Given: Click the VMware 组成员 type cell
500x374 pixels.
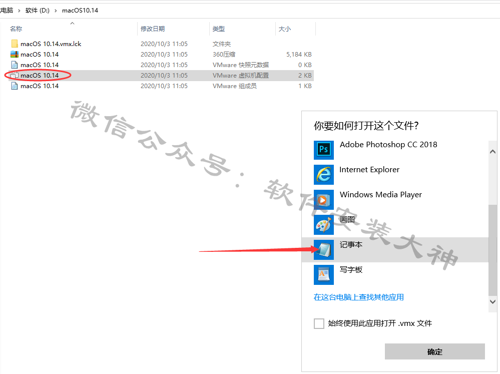Looking at the screenshot, I should click(235, 86).
